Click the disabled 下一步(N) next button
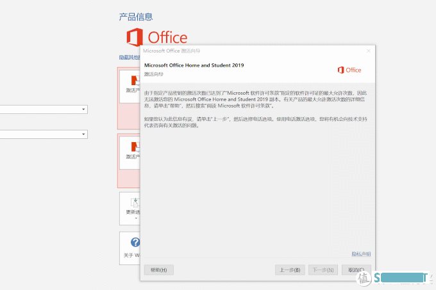Screen dimensions: 436x290 323,270
